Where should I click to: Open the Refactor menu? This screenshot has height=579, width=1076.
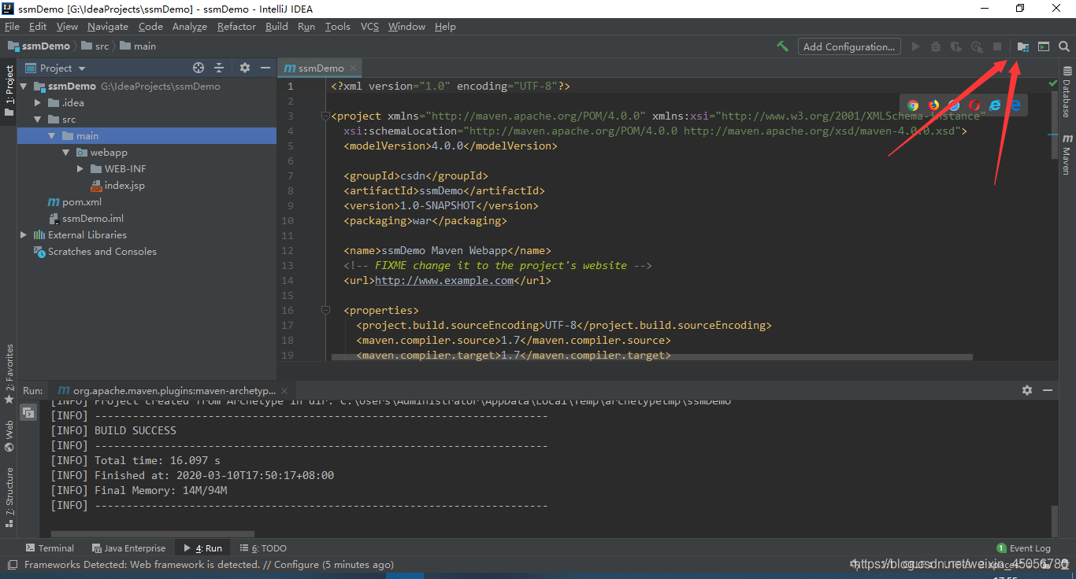(236, 26)
